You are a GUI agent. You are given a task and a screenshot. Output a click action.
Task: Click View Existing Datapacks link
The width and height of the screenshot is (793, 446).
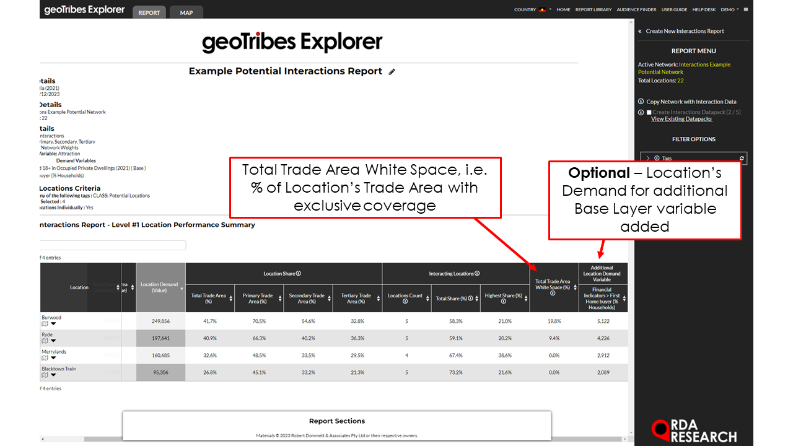681,119
